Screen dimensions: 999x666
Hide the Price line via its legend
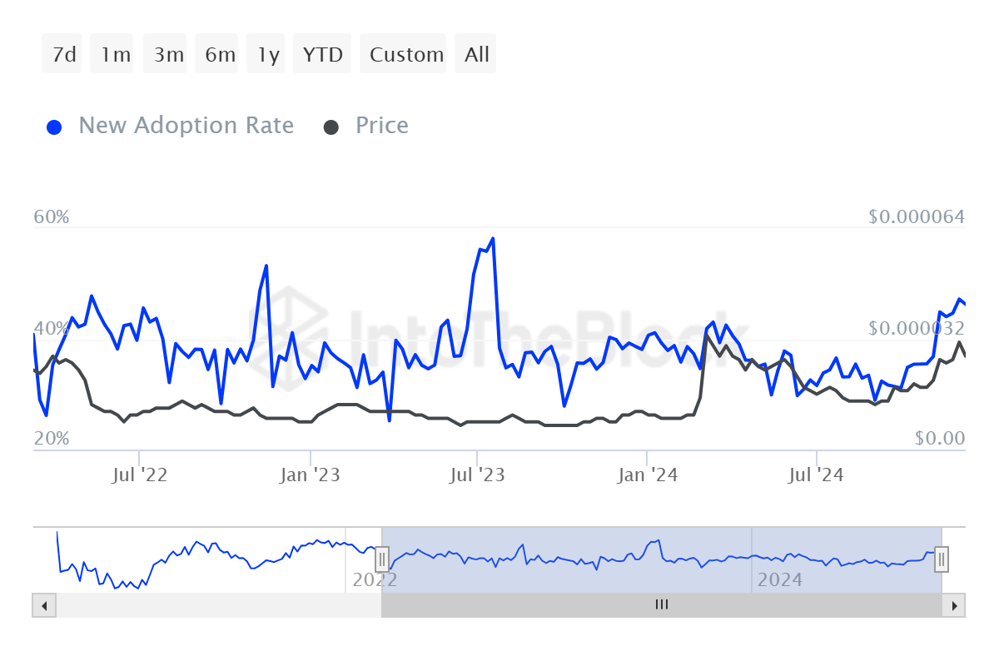[382, 125]
